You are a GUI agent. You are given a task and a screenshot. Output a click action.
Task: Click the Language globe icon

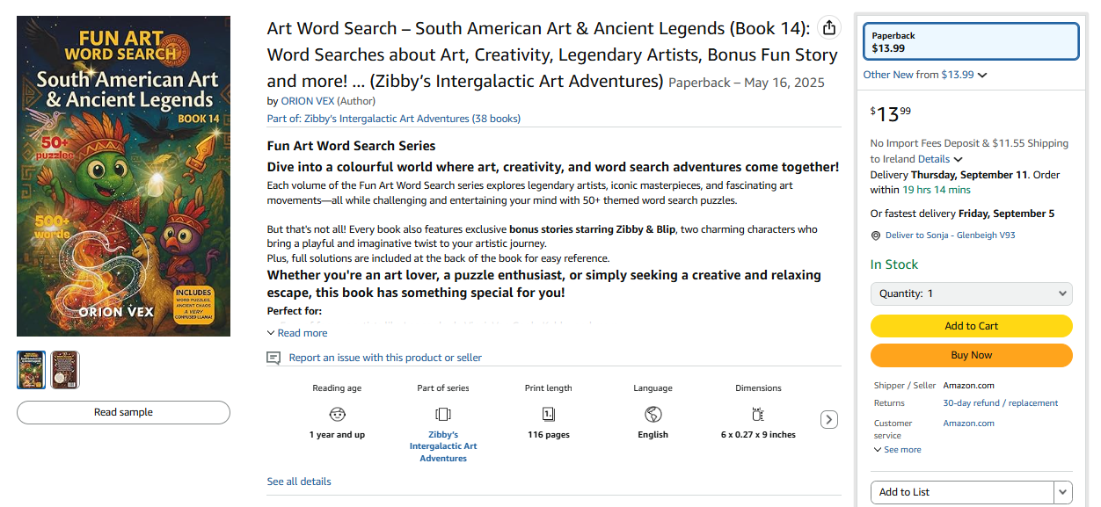point(653,414)
